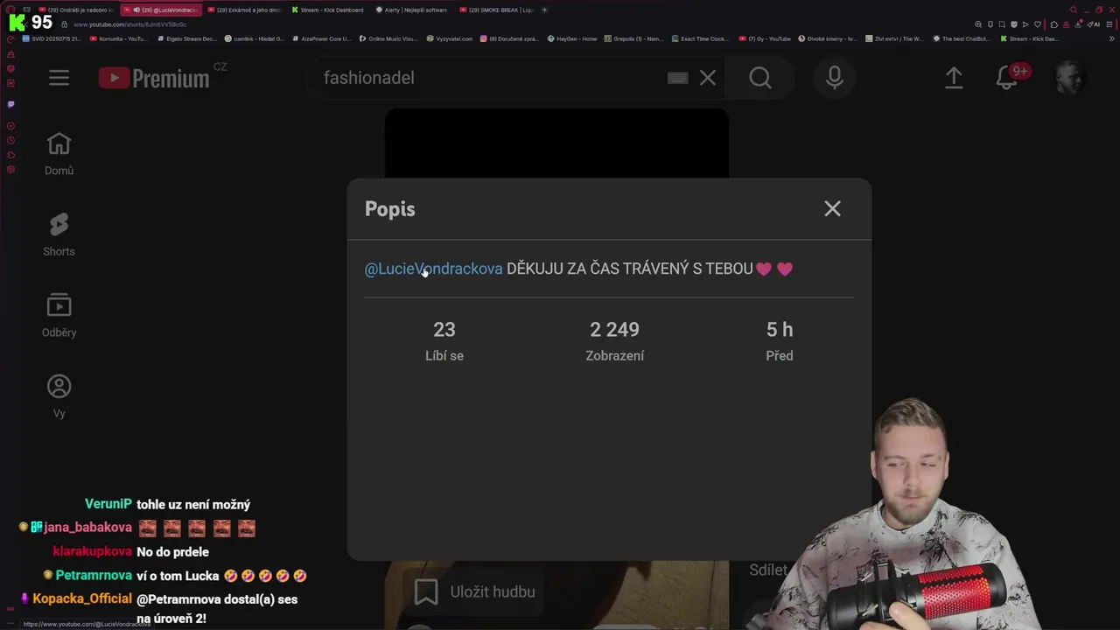
Task: Close the Popis description panel
Action: click(x=832, y=208)
